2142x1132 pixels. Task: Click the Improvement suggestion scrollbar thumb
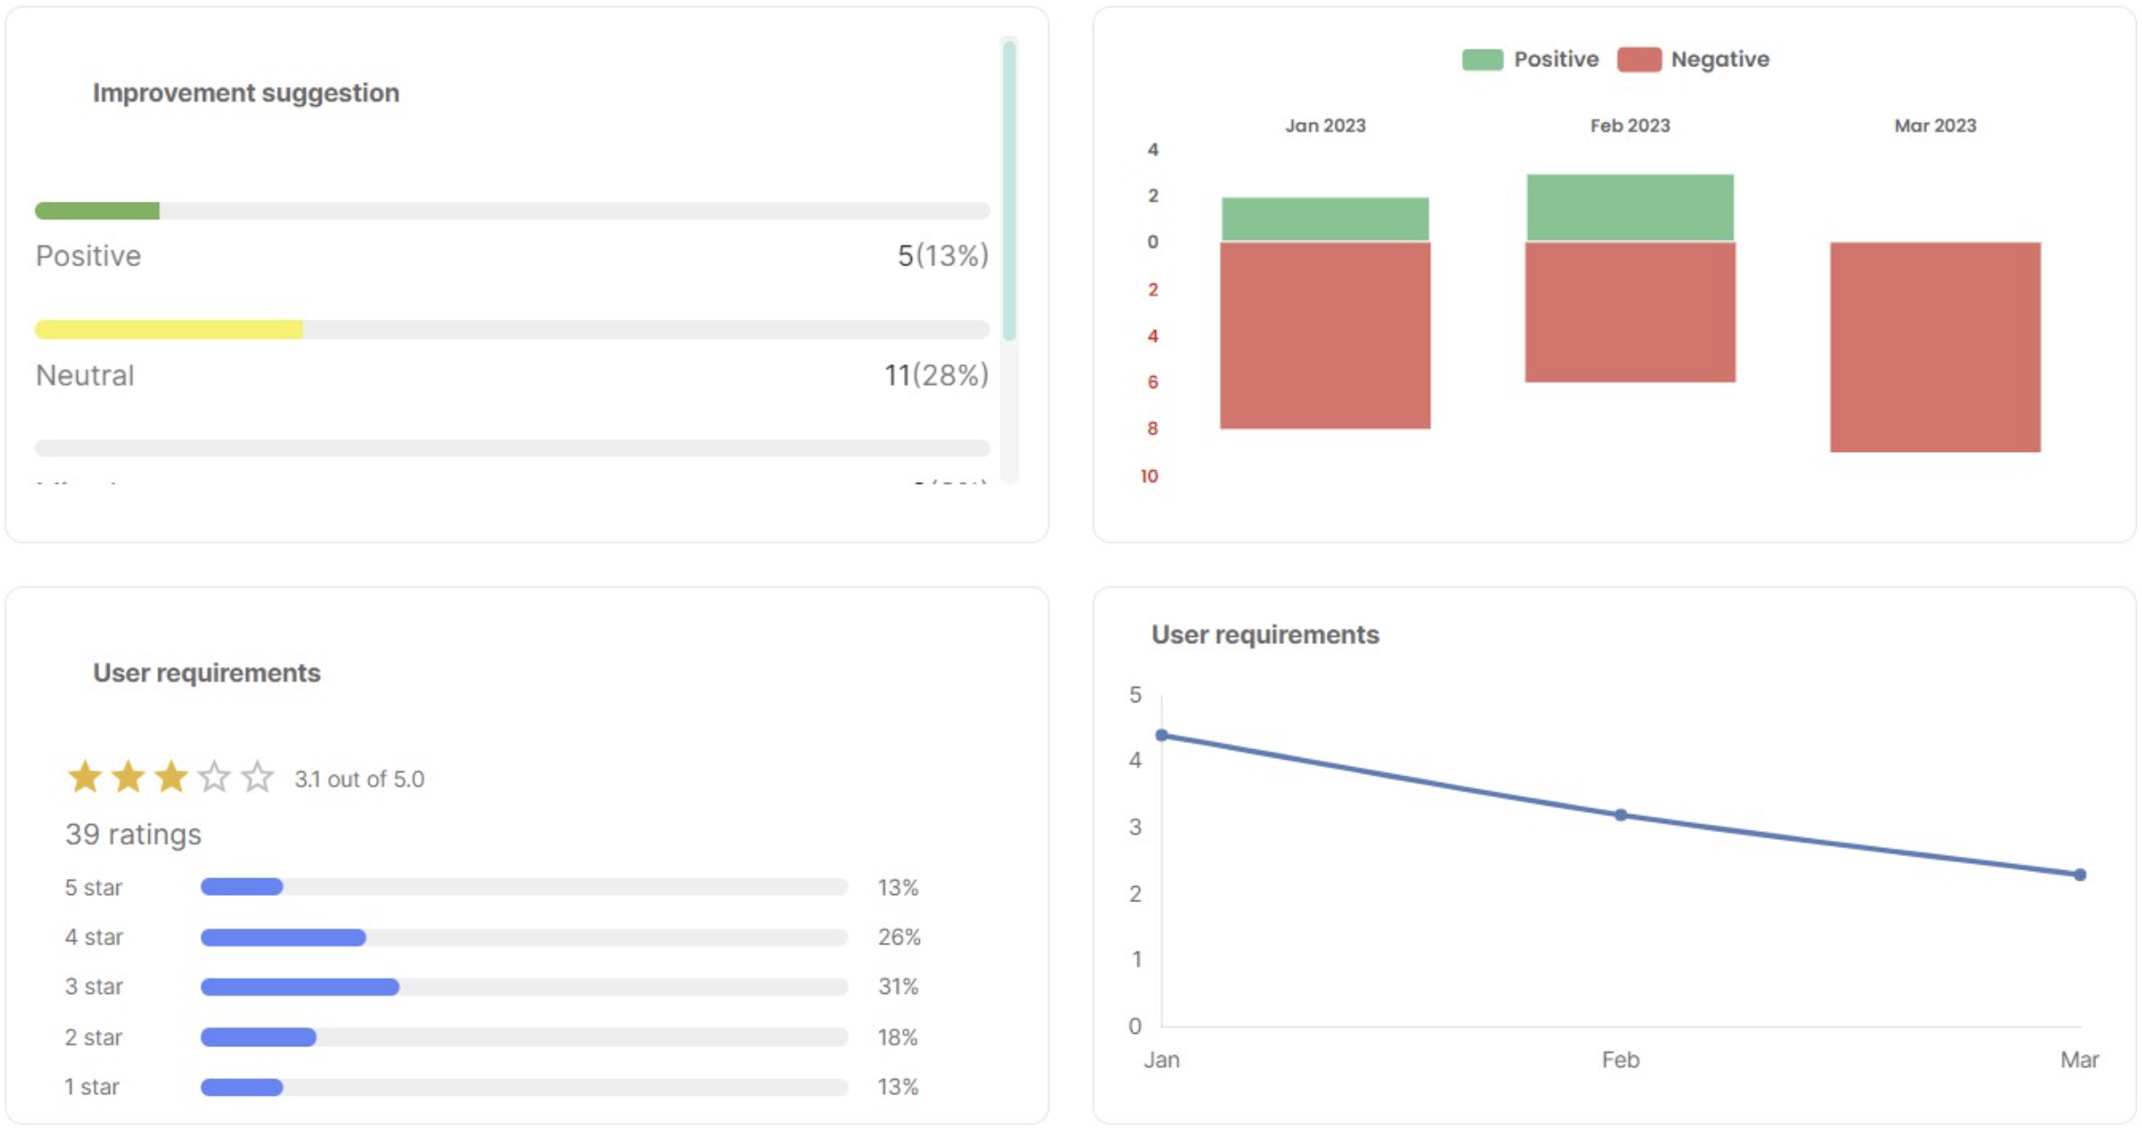(1009, 190)
